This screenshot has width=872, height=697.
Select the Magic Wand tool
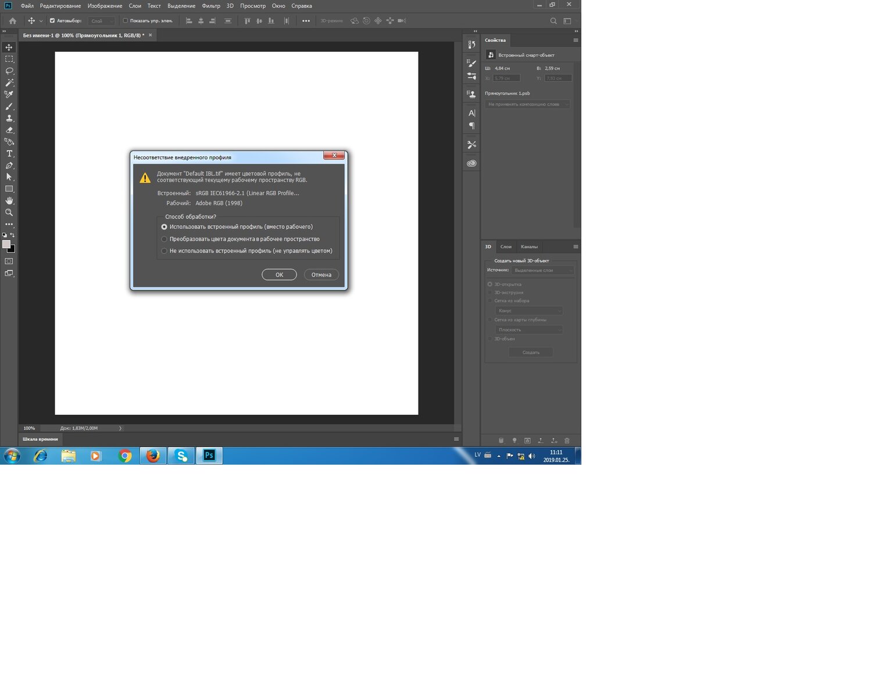pyautogui.click(x=9, y=82)
